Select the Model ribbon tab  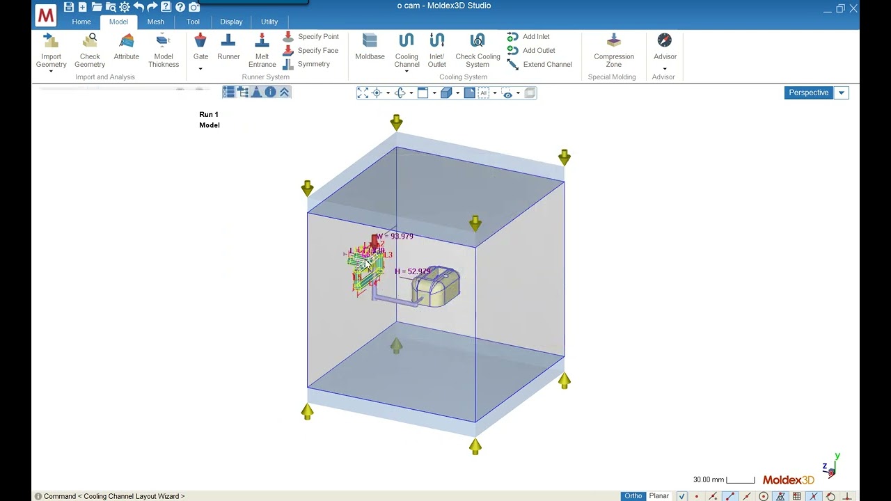coord(118,22)
